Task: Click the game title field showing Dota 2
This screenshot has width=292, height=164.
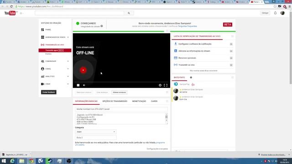Action: click(96, 138)
